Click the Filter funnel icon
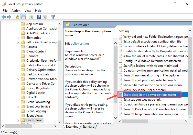 coord(53,17)
